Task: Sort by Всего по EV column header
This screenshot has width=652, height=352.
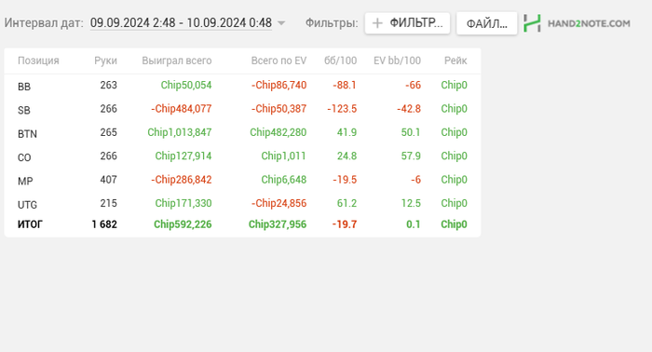Action: 278,61
